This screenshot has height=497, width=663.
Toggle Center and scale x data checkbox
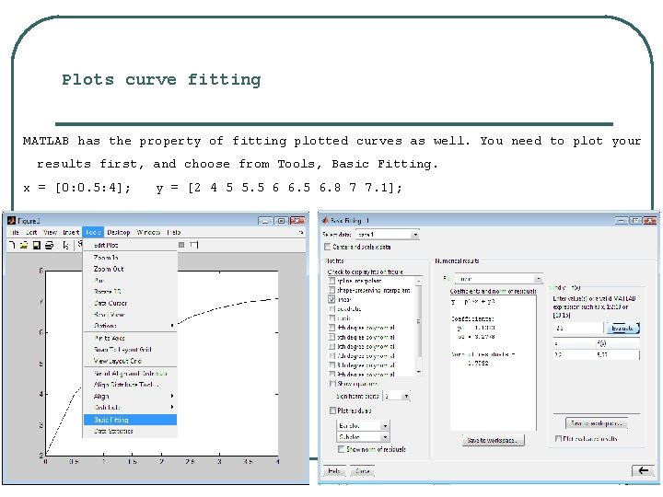coord(327,247)
